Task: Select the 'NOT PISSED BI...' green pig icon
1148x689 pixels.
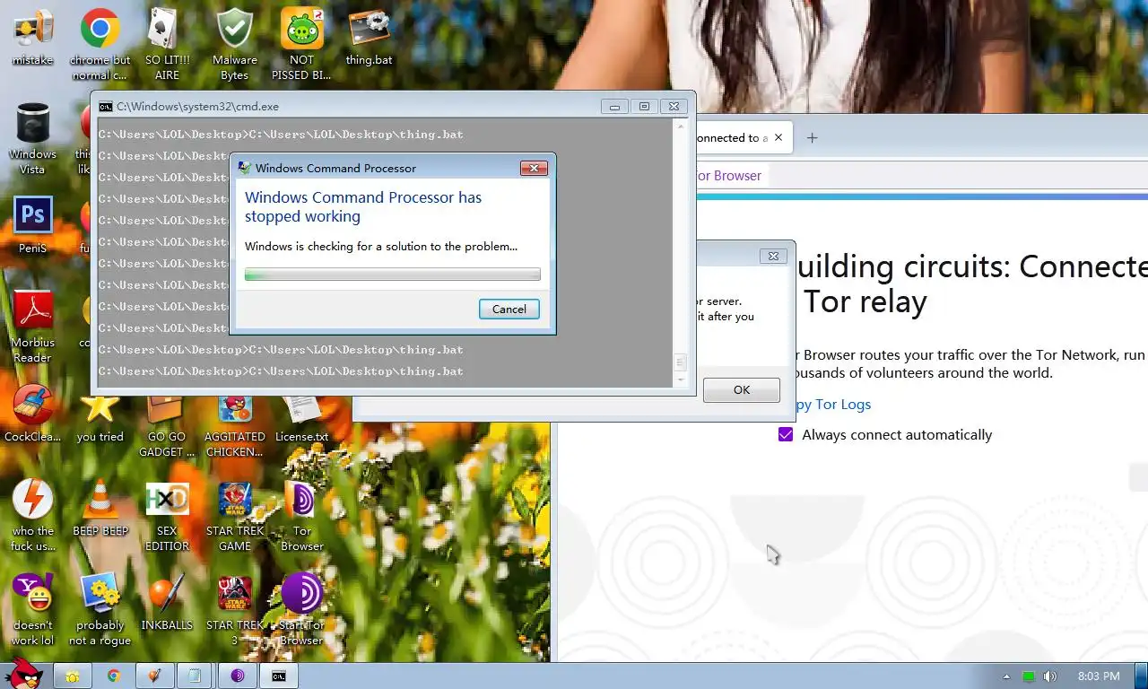Action: point(301,43)
